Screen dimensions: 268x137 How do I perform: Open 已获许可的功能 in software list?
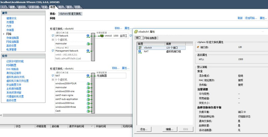pyautogui.click(x=15, y=61)
